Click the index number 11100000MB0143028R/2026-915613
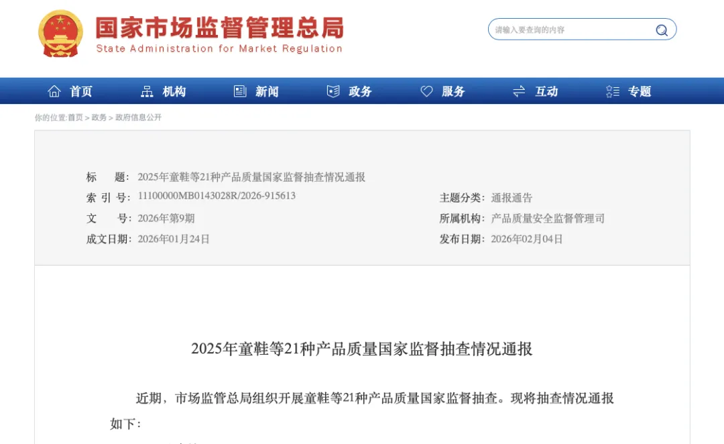This screenshot has height=444, width=724. (217, 197)
